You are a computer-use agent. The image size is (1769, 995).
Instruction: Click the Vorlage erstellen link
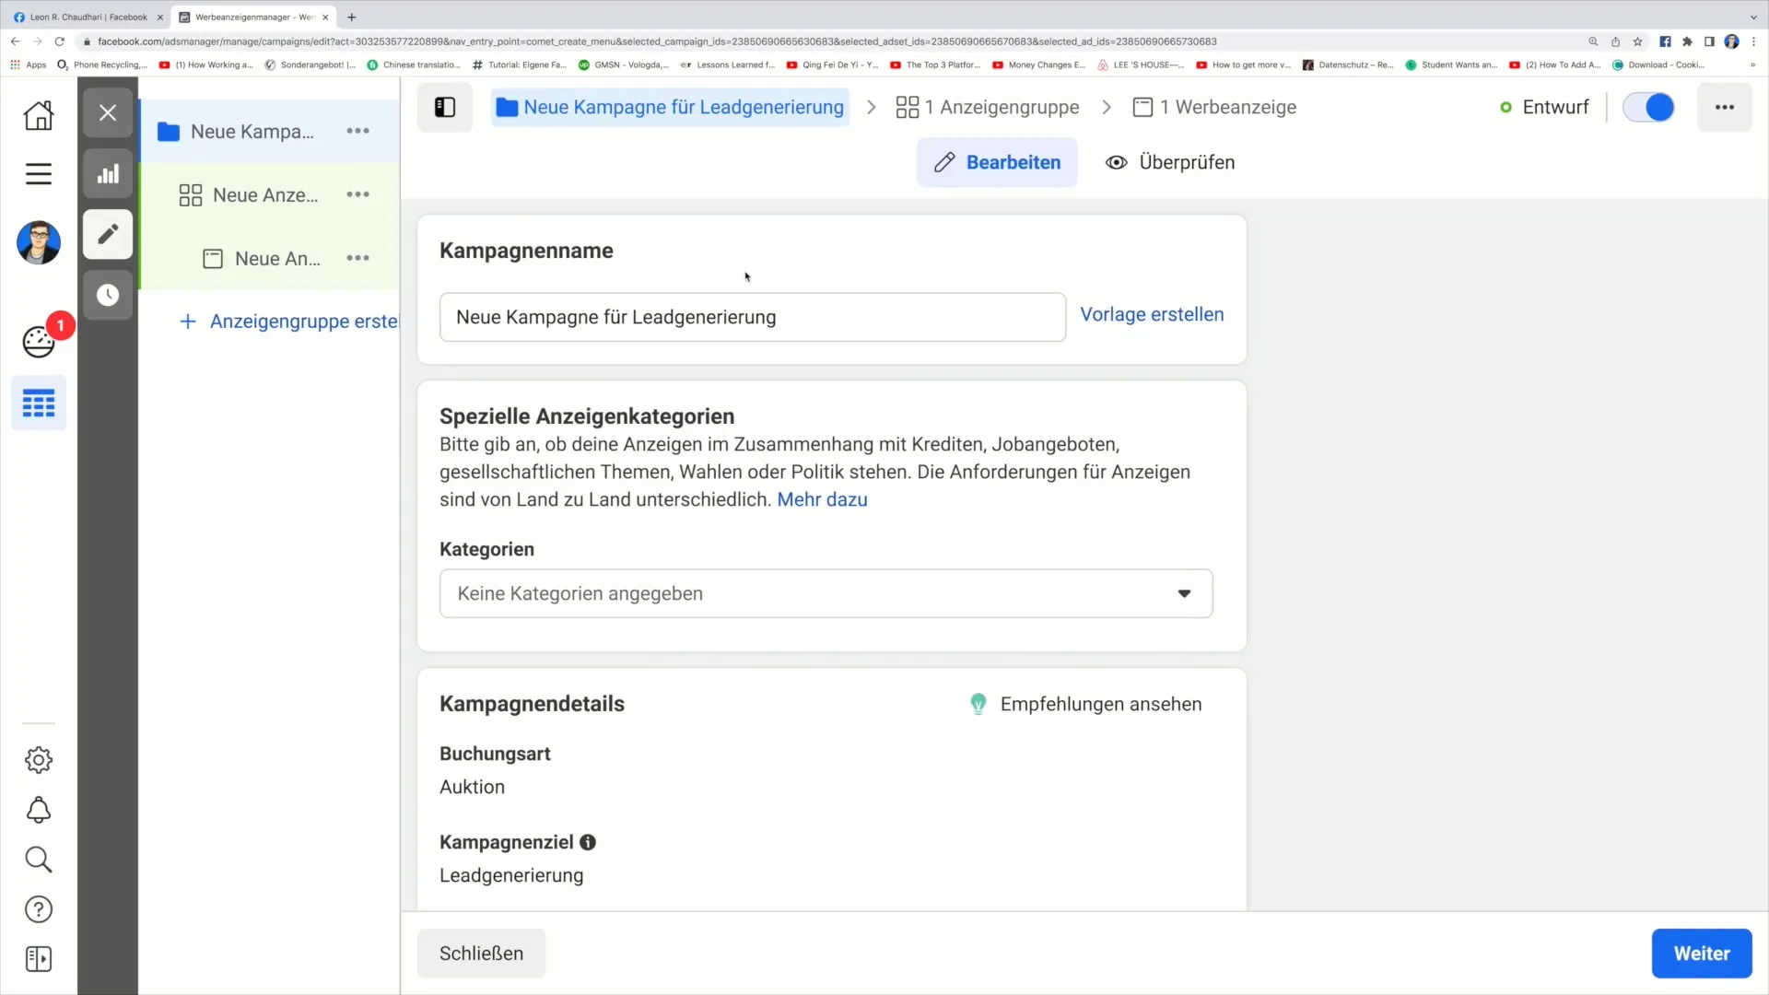point(1152,313)
